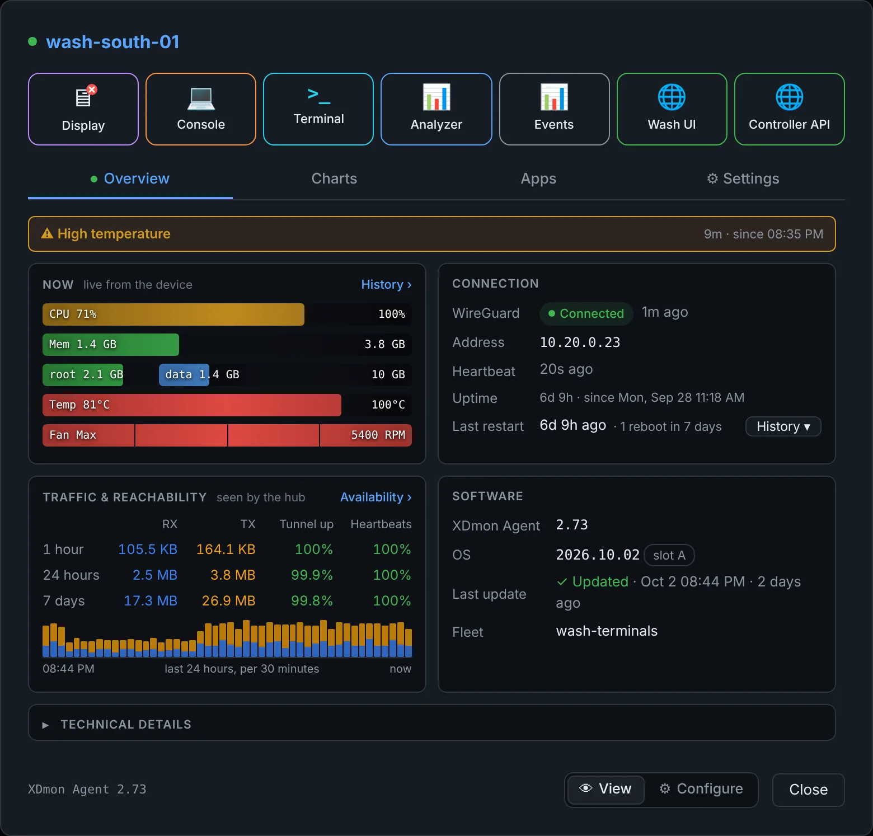Click the footer text XDmon Agent 2.73
873x836 pixels.
87,789
